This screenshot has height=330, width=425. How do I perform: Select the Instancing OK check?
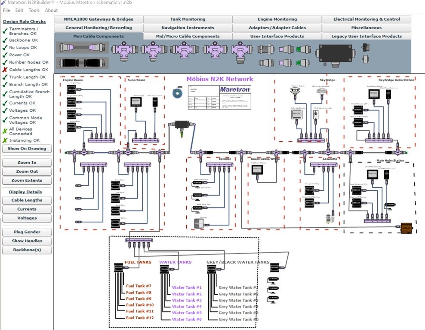21,140
